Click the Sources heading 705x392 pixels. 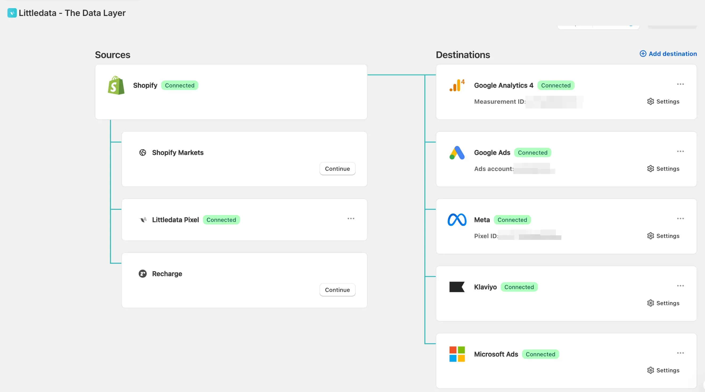click(x=112, y=55)
